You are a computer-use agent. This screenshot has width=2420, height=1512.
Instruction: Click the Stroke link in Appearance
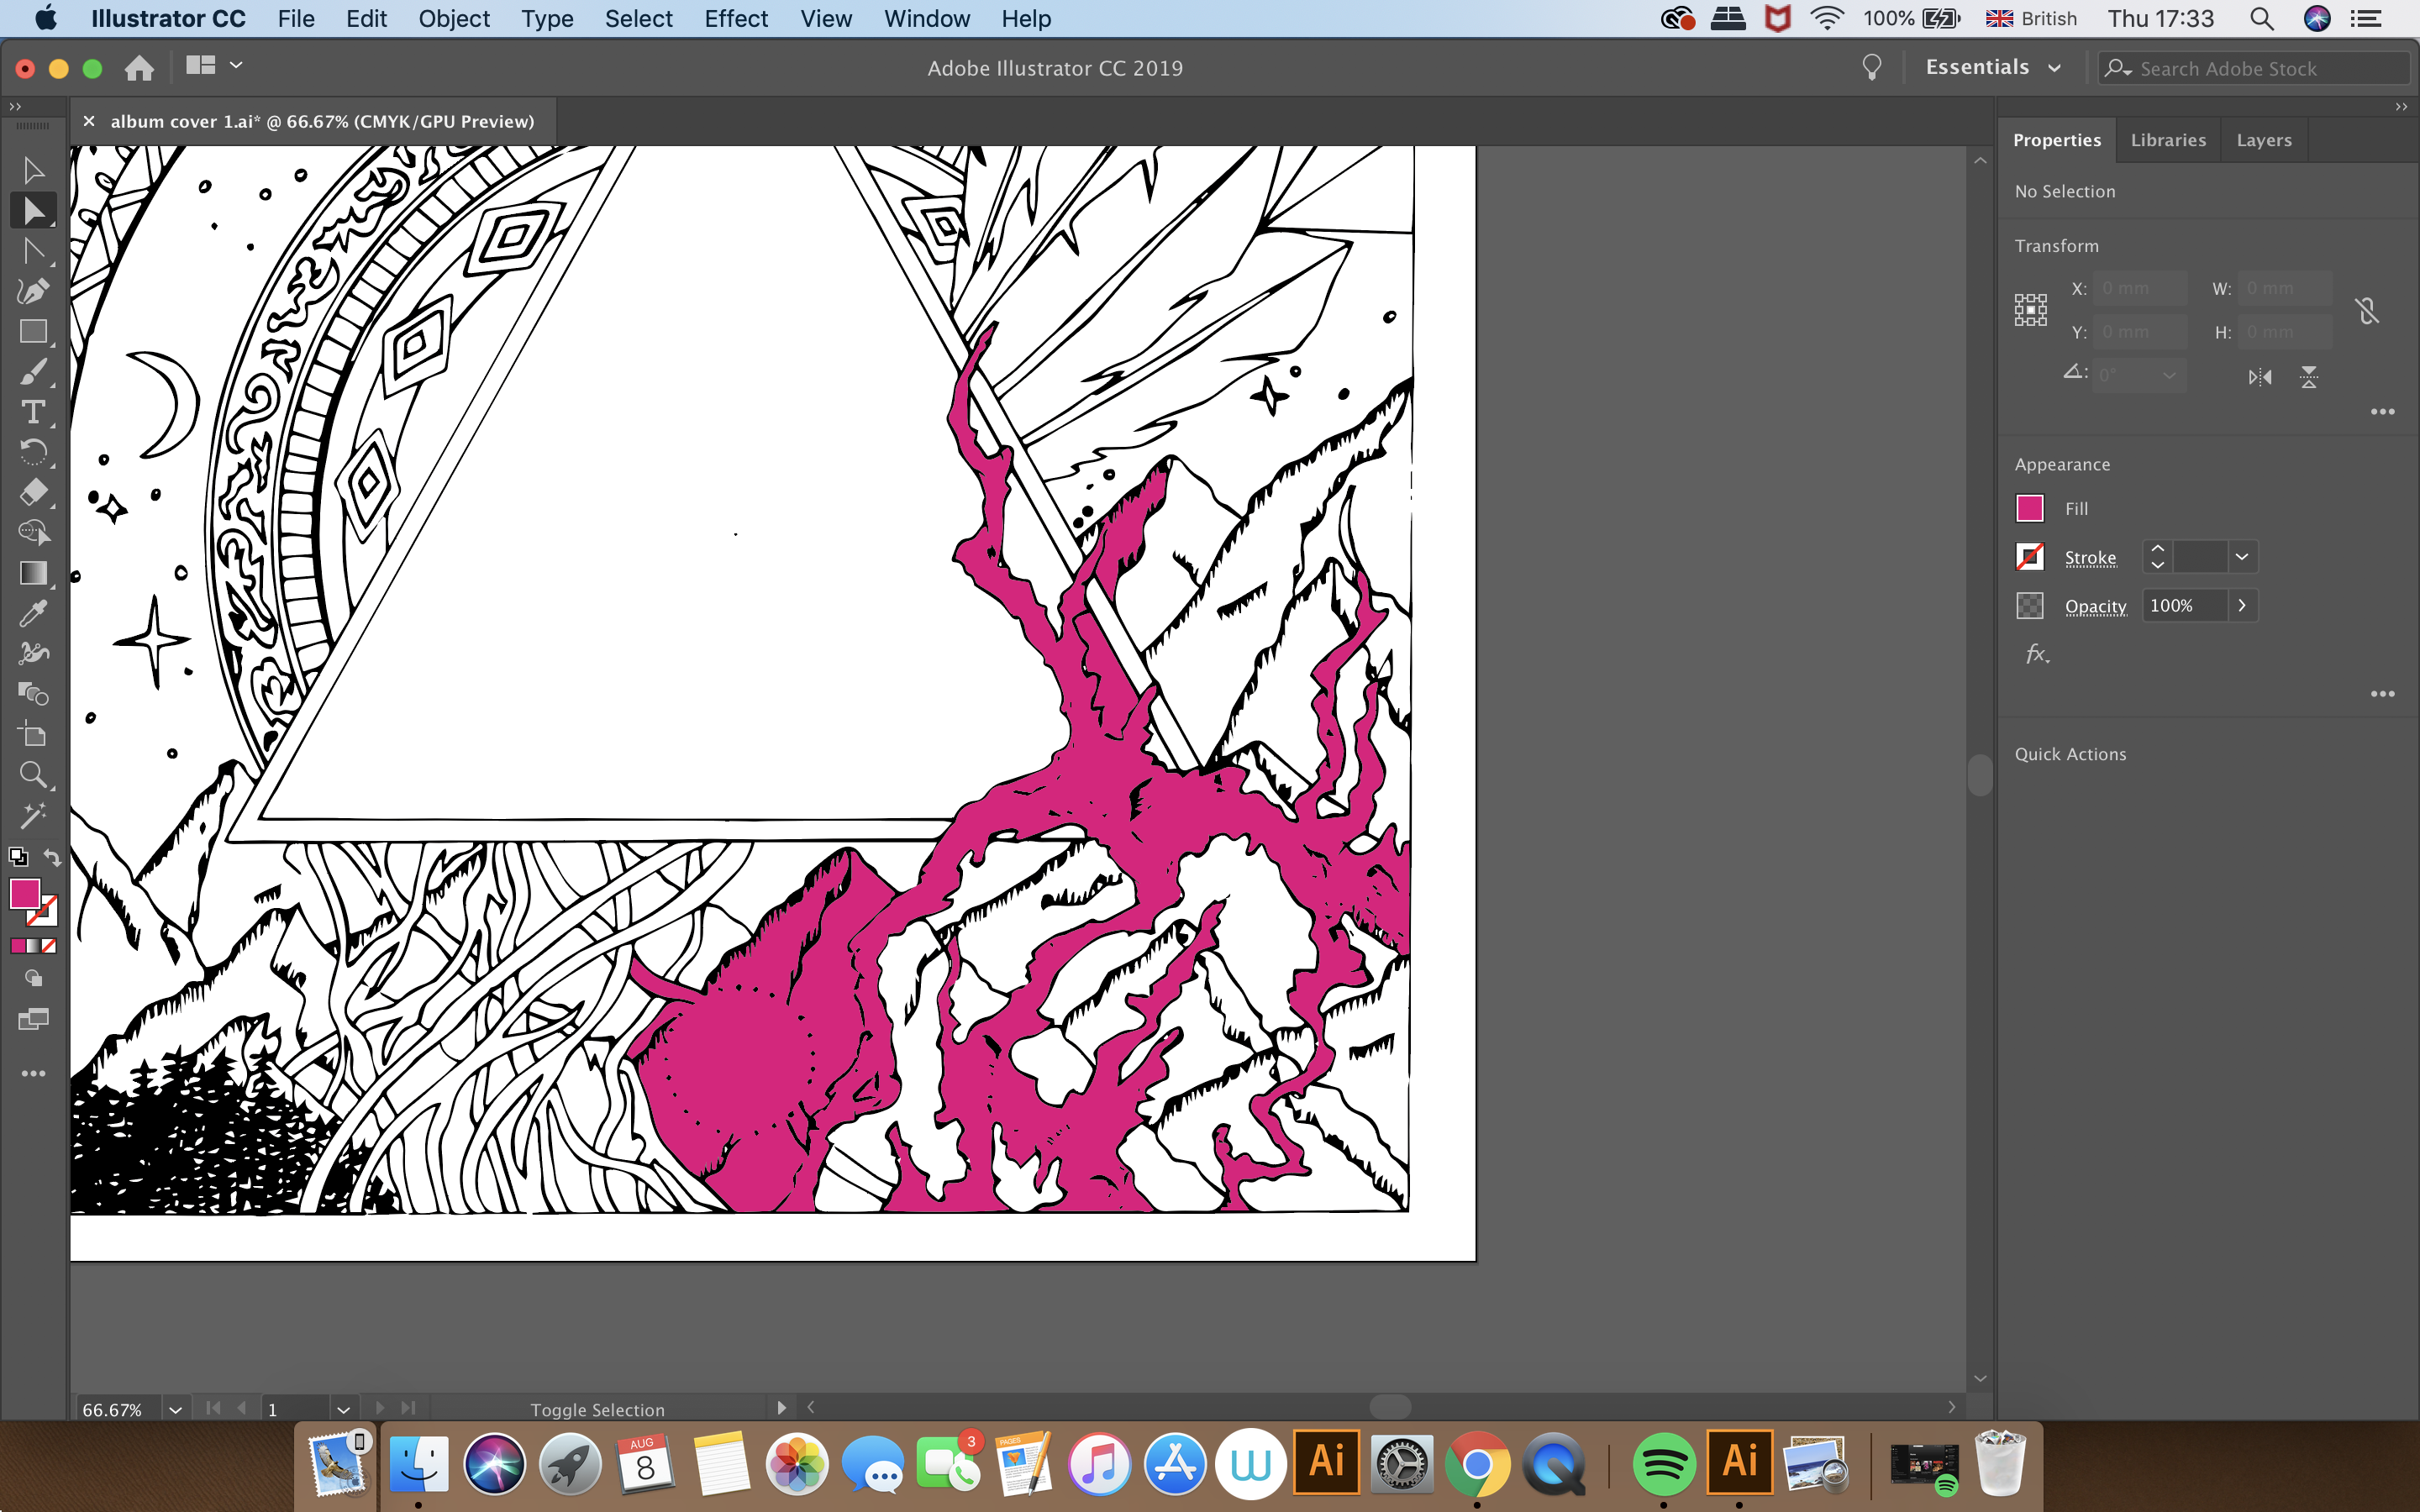2090,558
